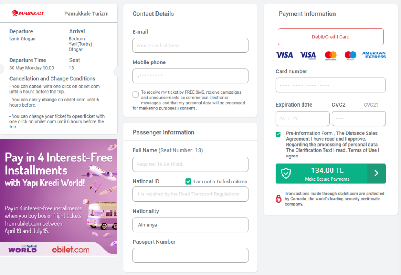Click the Pamukkale Turizm logo
This screenshot has height=275, width=401.
[x=27, y=12]
